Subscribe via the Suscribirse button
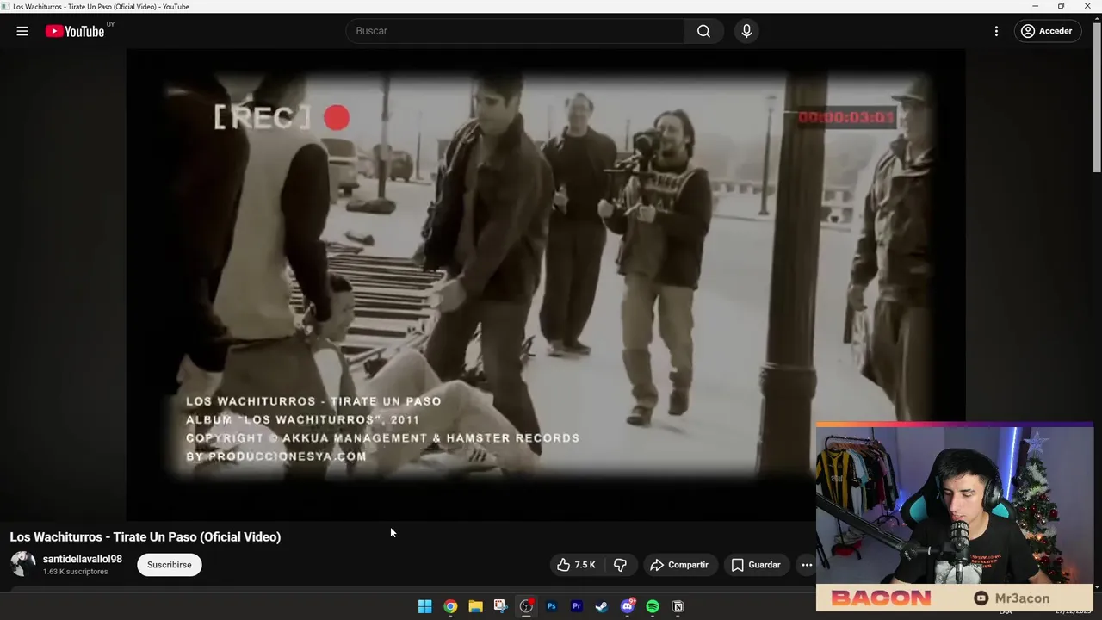 click(170, 565)
